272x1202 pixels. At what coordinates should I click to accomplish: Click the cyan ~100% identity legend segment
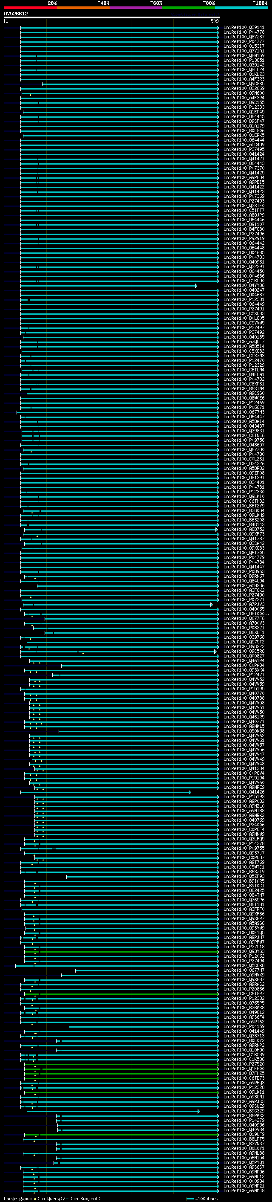click(241, 8)
